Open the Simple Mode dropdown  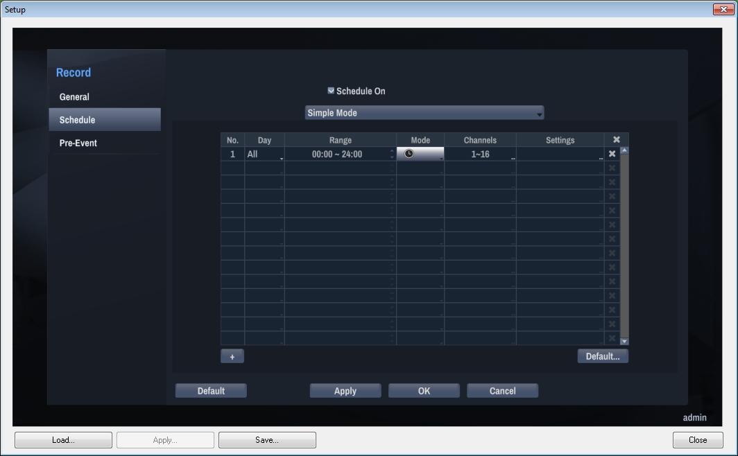coord(424,113)
